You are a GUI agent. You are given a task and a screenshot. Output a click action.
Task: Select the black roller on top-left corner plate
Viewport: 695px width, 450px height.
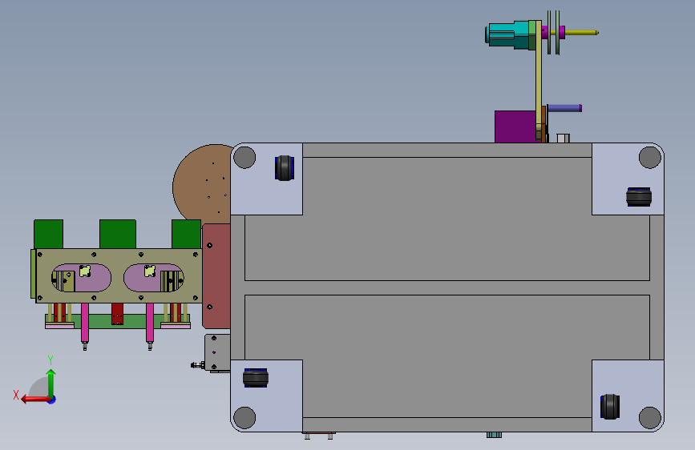(x=285, y=168)
